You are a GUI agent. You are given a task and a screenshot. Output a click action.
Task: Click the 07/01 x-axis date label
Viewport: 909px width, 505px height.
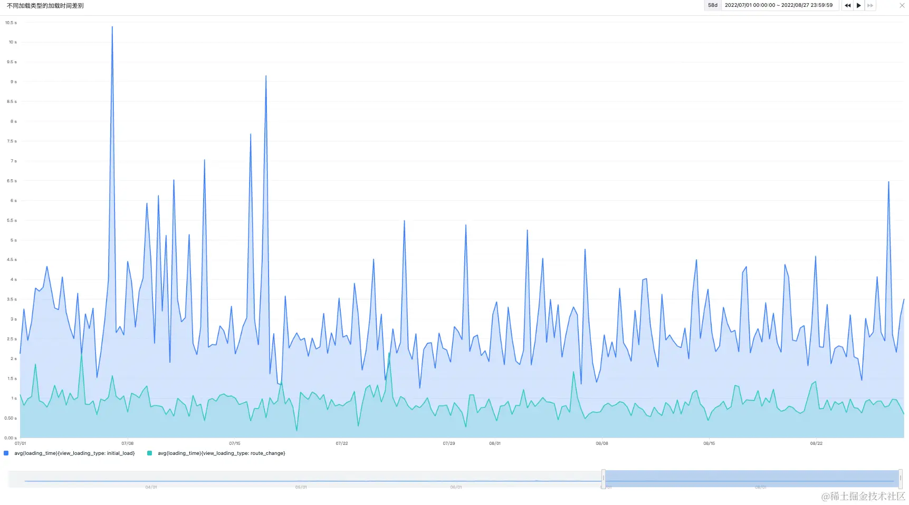[x=21, y=443]
